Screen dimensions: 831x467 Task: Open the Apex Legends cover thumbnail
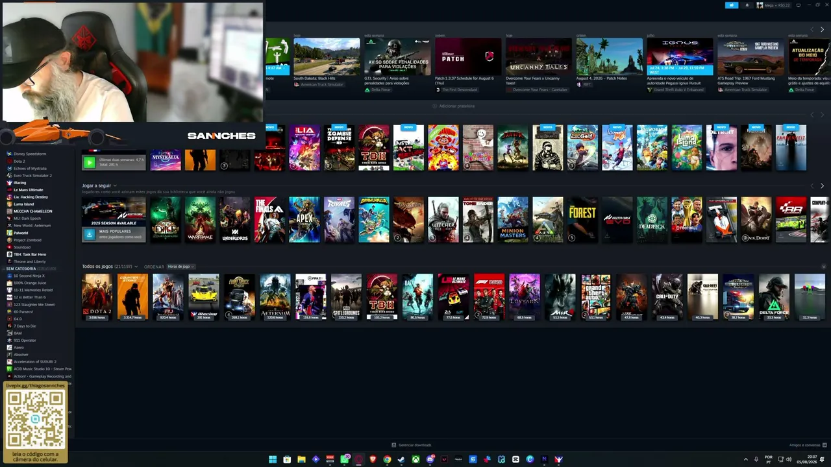click(x=304, y=220)
